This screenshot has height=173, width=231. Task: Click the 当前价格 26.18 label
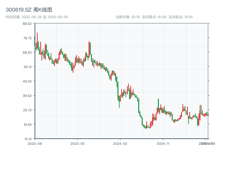coord(128,17)
